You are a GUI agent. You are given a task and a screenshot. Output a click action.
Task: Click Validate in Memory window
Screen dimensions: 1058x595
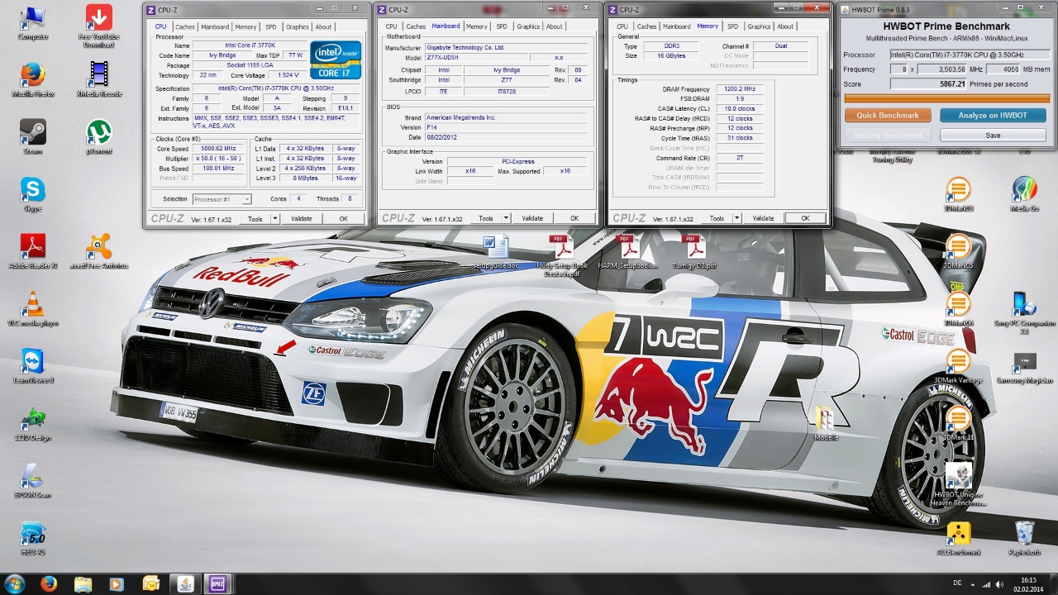pos(763,219)
